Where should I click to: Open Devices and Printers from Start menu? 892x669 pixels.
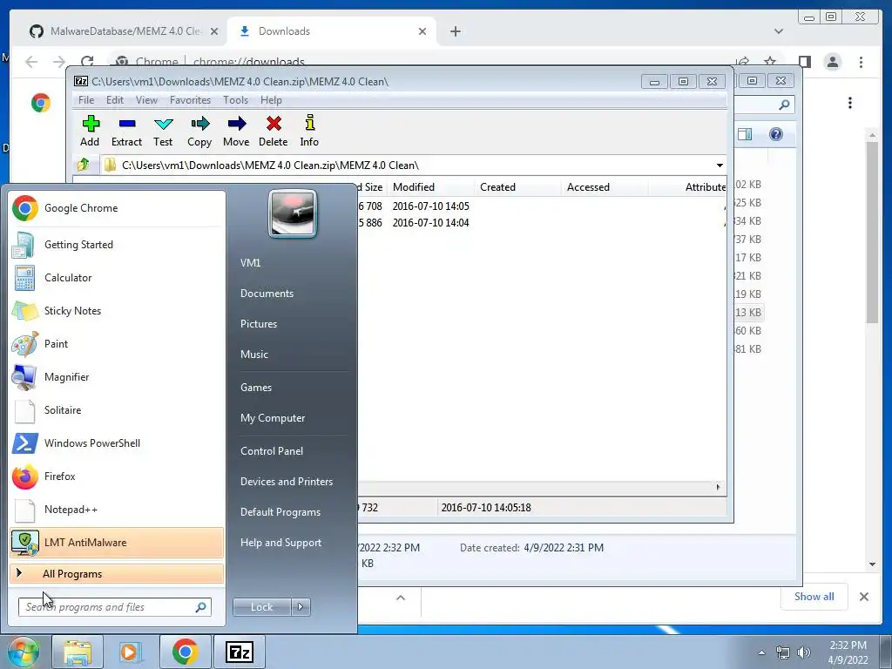coord(287,482)
